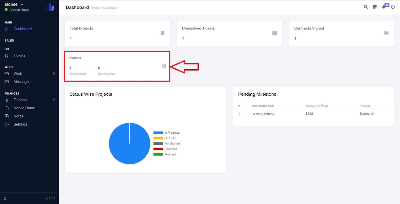Click the ticket icon in Unresolved Tickets card
The image size is (400, 204).
274,33
